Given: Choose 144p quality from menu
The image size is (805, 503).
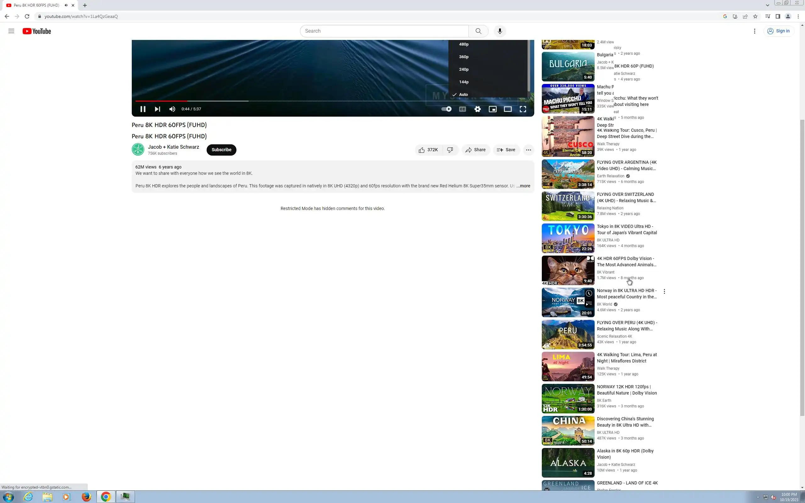Looking at the screenshot, I should pyautogui.click(x=464, y=82).
